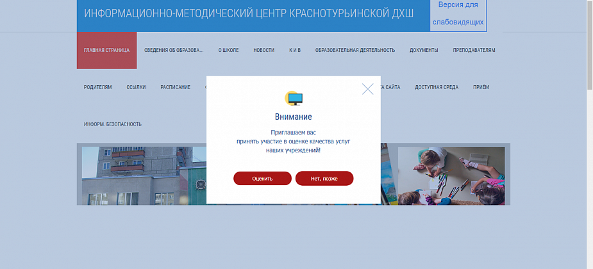Image resolution: width=593 pixels, height=269 pixels.
Task: Click the Внимание heading text
Action: click(x=294, y=117)
